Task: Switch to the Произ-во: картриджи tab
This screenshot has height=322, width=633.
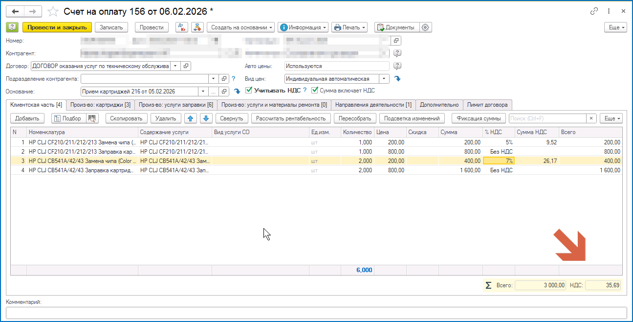Action: pyautogui.click(x=100, y=105)
